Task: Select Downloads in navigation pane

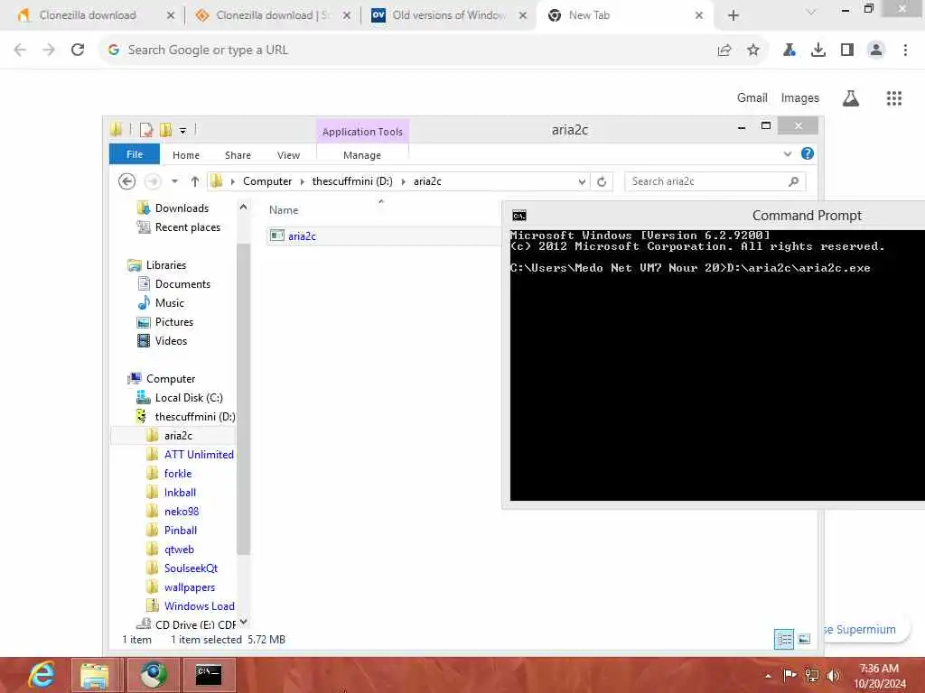Action: pyautogui.click(x=182, y=208)
